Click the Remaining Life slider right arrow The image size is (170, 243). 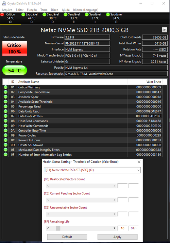[114, 228]
